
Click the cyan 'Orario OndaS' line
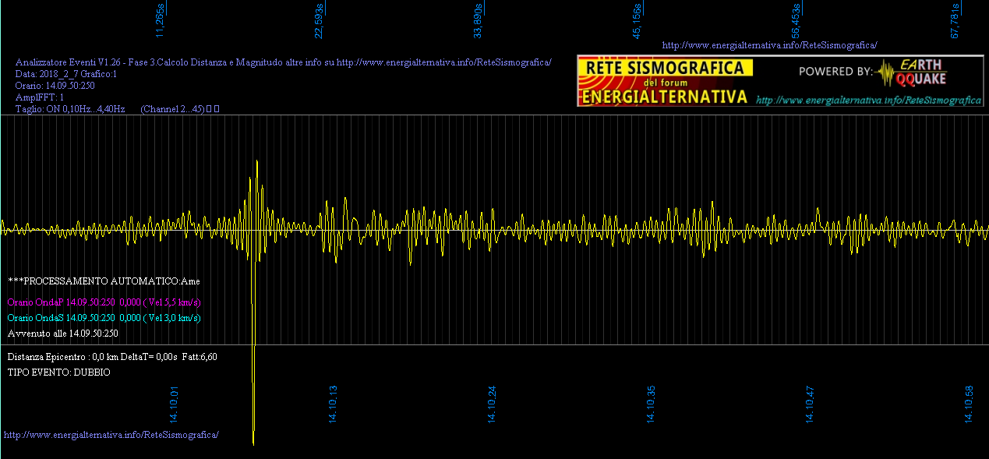104,318
